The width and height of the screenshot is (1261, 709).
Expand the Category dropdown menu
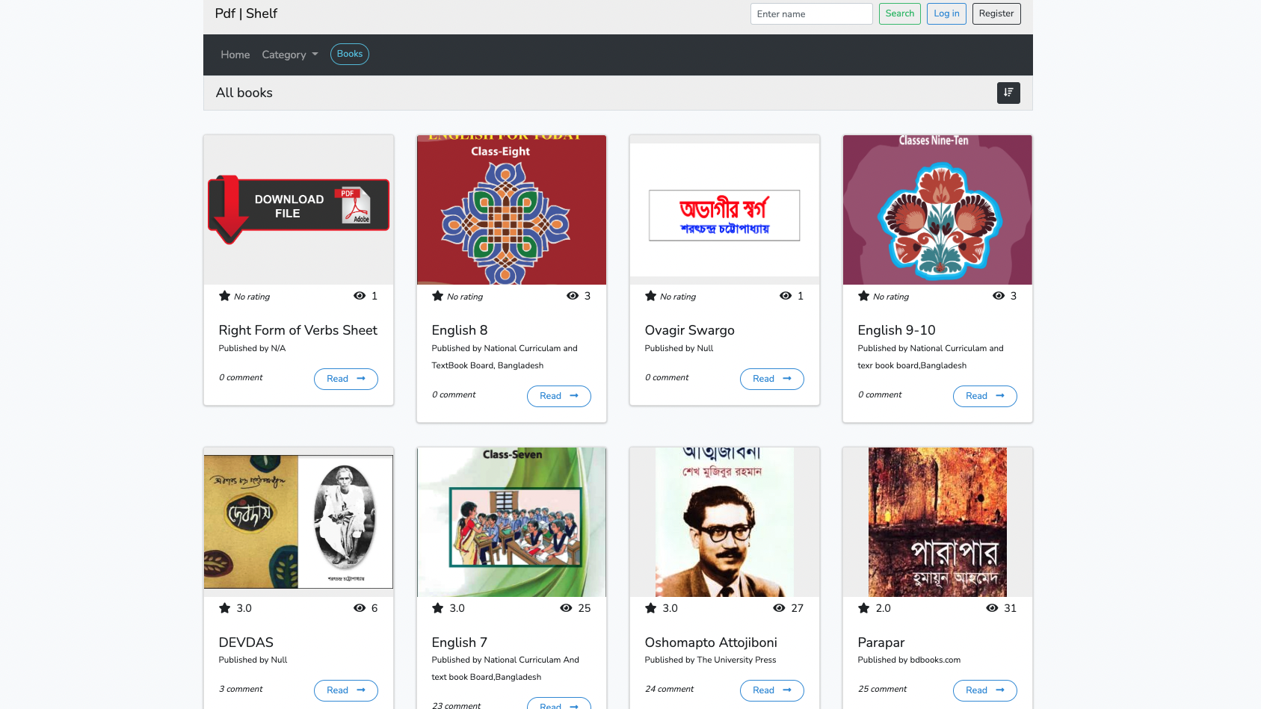[290, 55]
